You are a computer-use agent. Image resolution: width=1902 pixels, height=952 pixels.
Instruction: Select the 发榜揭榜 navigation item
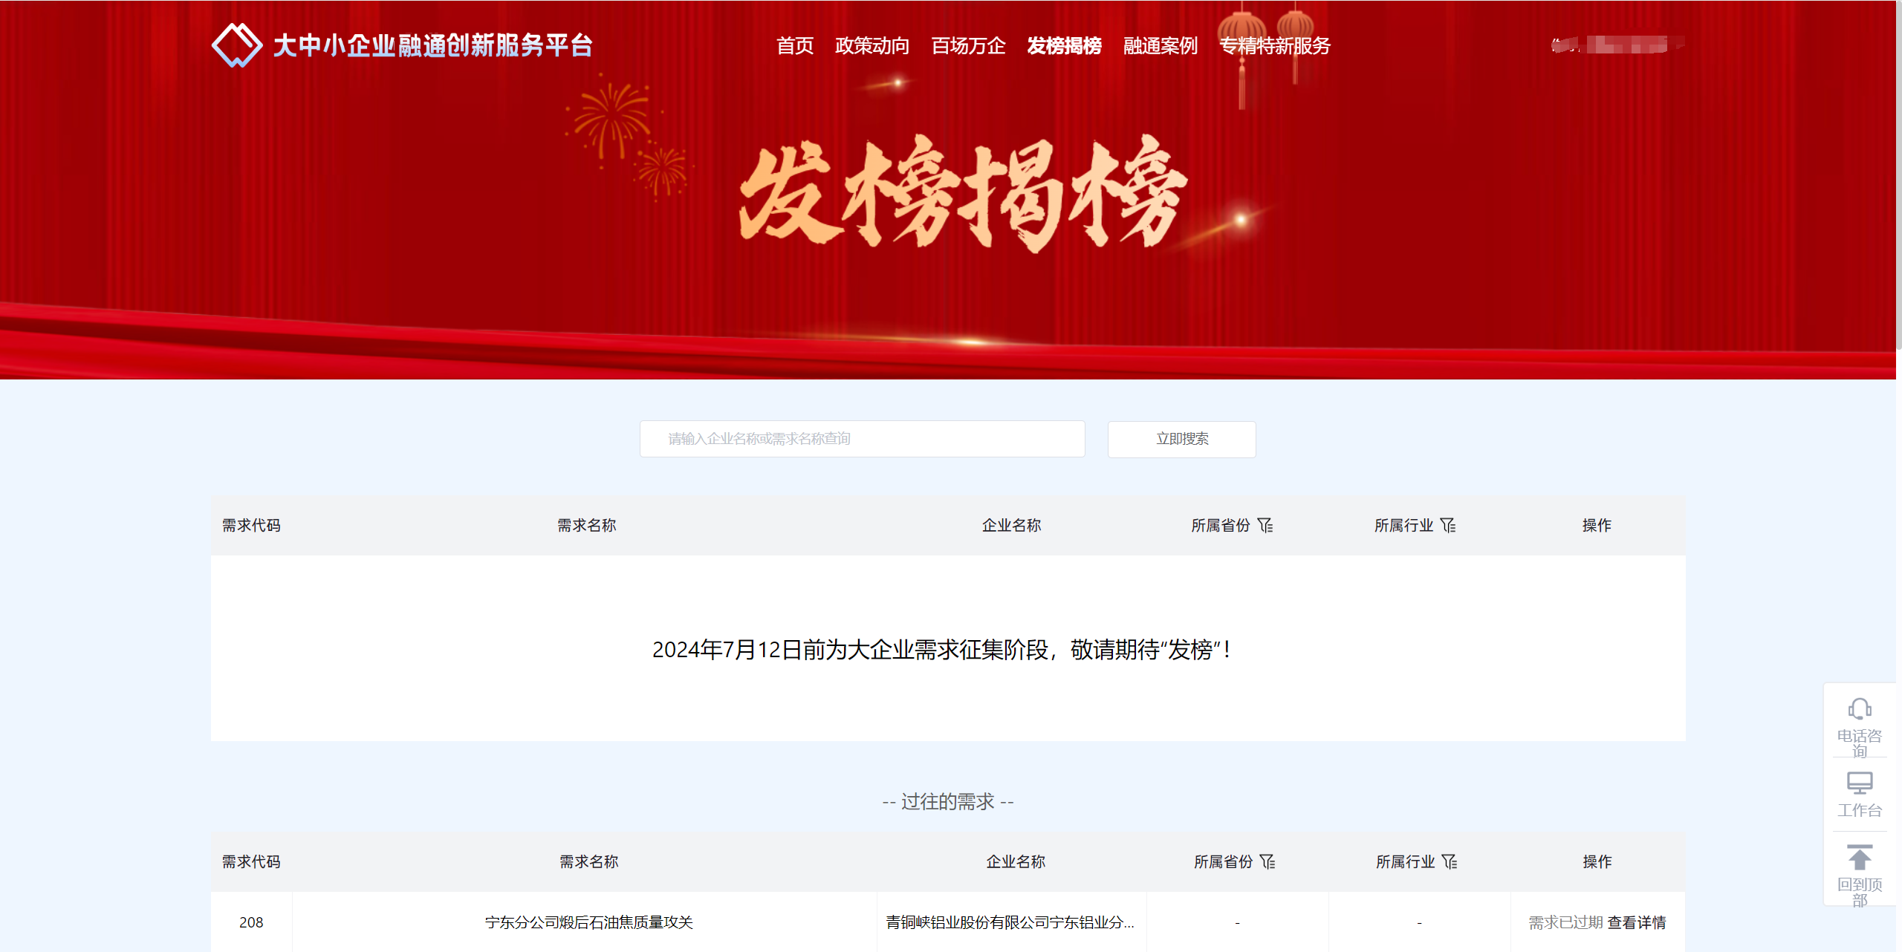pos(1064,46)
